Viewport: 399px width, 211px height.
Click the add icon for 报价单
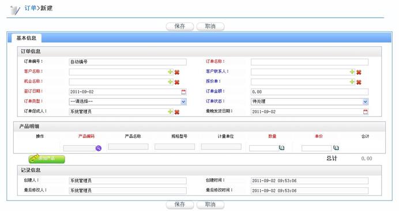[x=352, y=82]
